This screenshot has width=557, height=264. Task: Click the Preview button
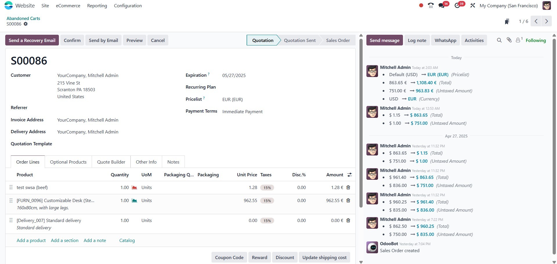pos(135,40)
